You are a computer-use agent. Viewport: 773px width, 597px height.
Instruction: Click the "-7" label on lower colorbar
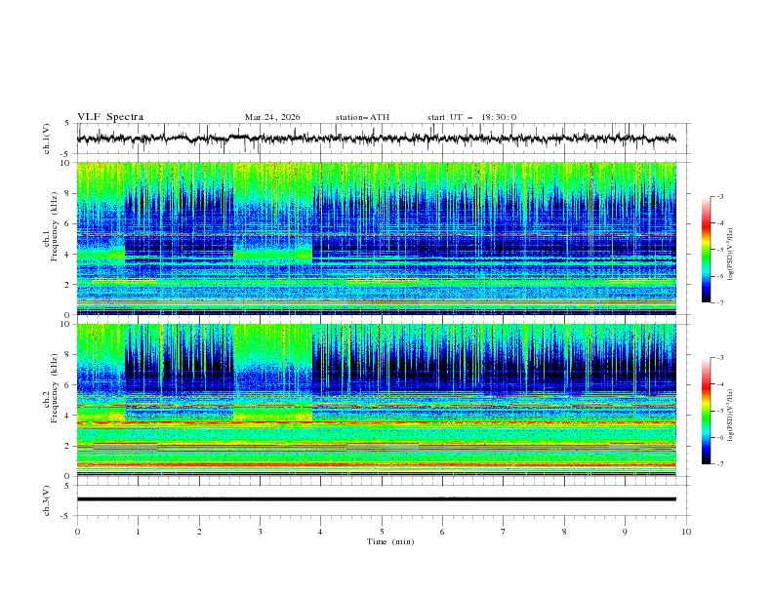719,463
